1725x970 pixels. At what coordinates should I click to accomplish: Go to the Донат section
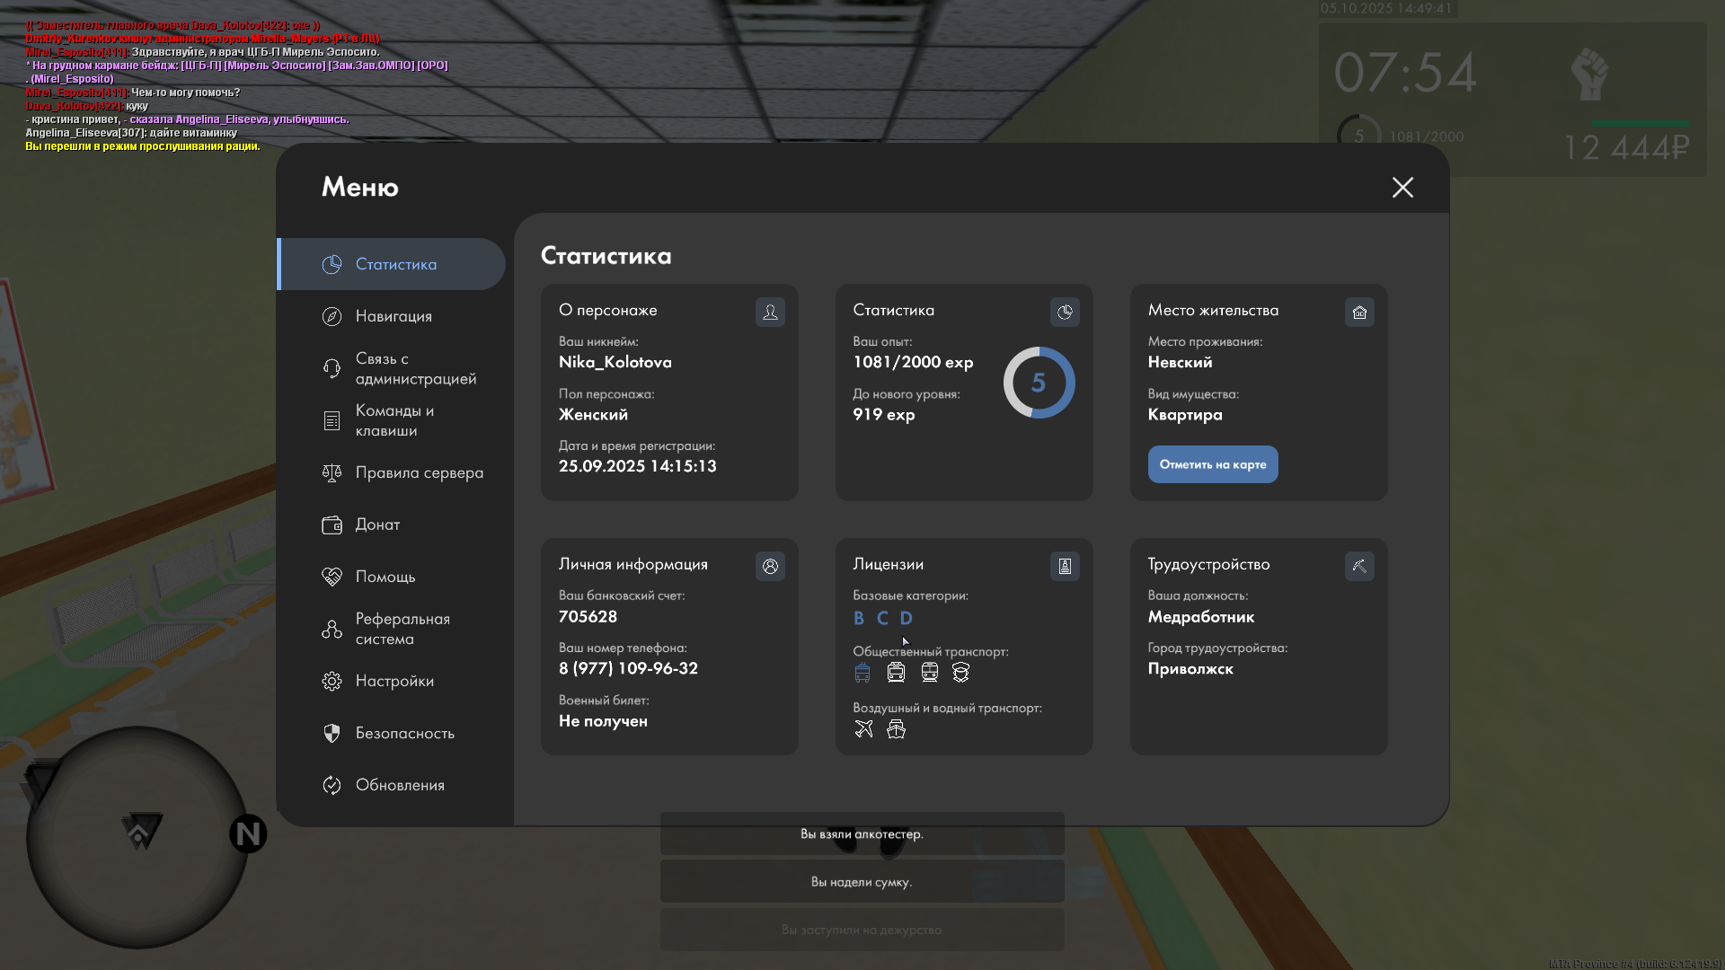coord(377,525)
